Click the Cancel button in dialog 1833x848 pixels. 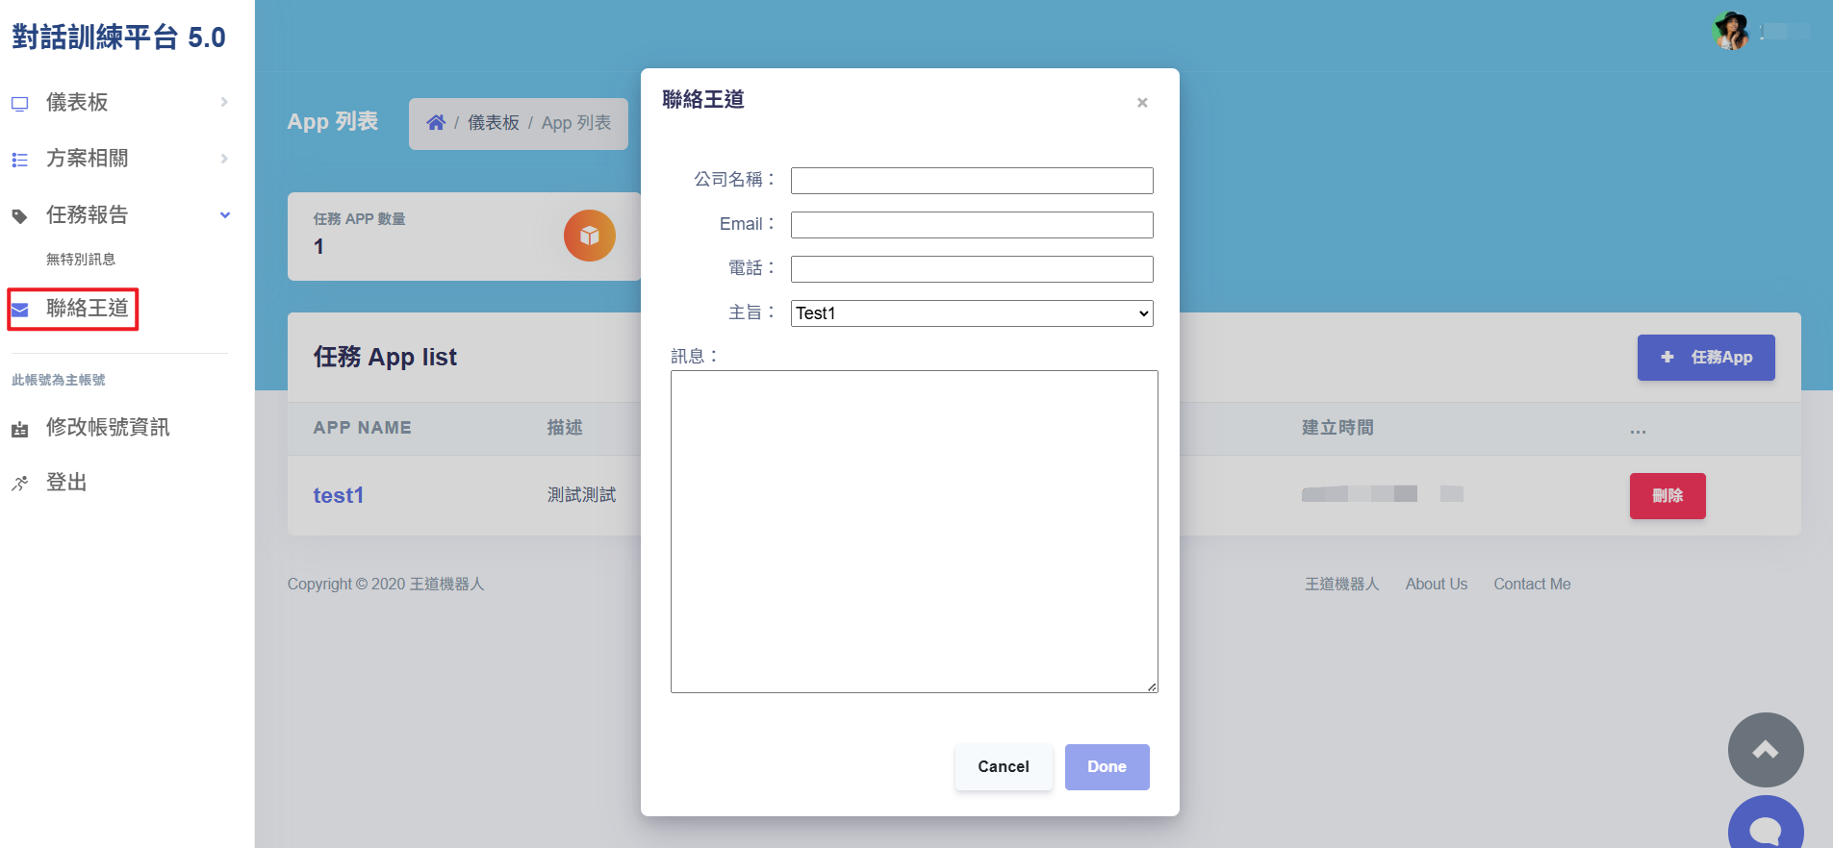[1003, 766]
